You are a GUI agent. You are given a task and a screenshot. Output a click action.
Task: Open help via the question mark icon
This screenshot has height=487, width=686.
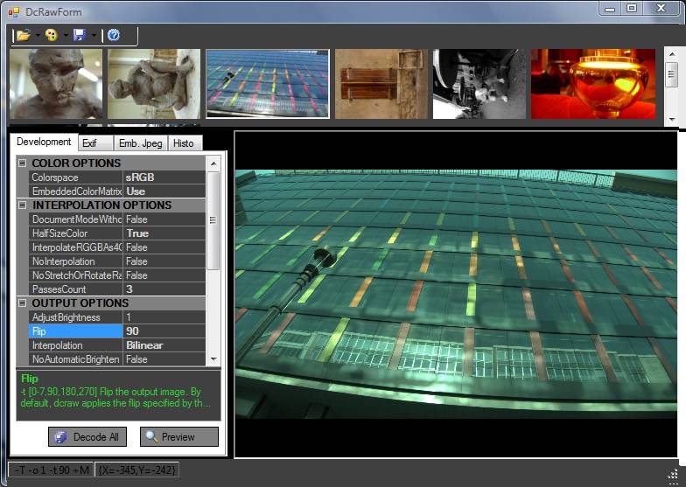point(113,35)
